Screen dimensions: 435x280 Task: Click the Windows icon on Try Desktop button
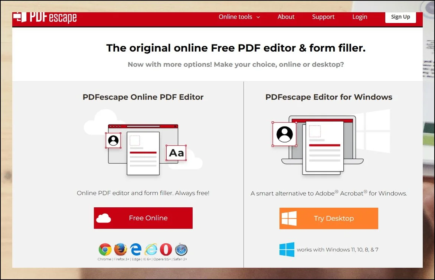(x=289, y=218)
